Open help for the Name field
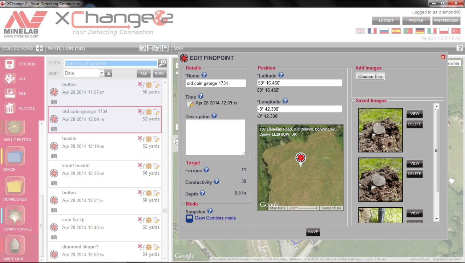This screenshot has width=465, height=263. tap(204, 75)
